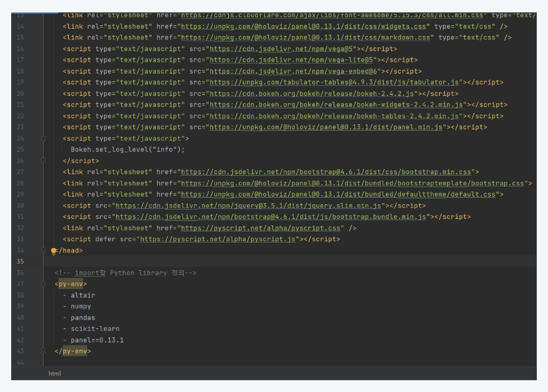
Task: Click line number 30 in the gutter
Action: 20,206
